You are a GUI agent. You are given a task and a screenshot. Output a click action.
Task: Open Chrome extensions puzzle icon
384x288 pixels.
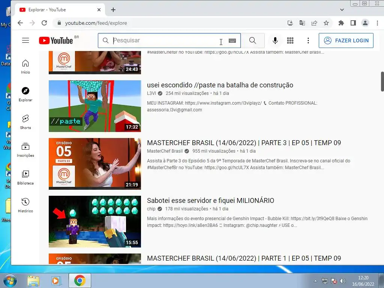point(341,23)
